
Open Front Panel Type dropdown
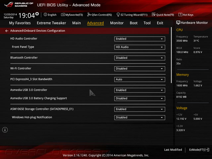pyautogui.click(x=139, y=47)
